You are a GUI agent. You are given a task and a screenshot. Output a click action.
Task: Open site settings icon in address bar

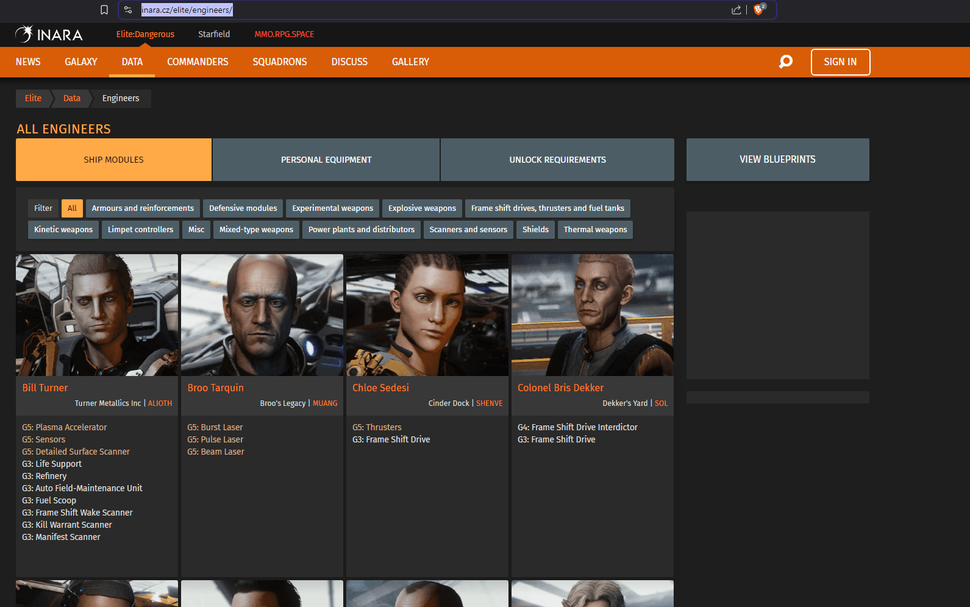[128, 10]
